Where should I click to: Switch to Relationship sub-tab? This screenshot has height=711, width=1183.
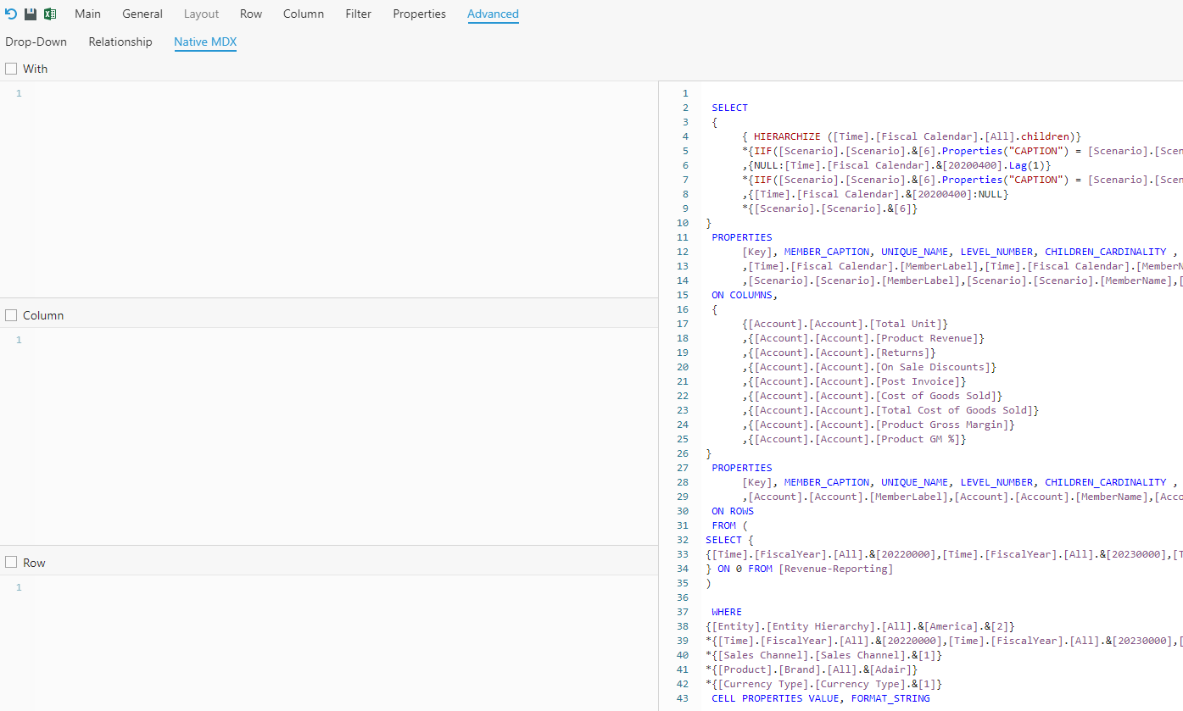click(120, 42)
